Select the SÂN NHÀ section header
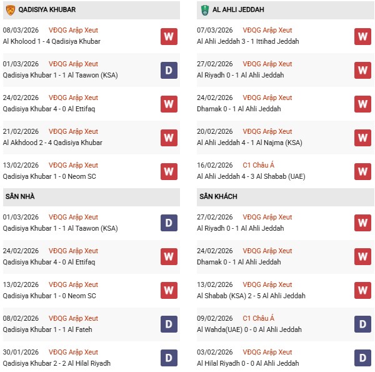The image size is (375, 372). pos(20,196)
